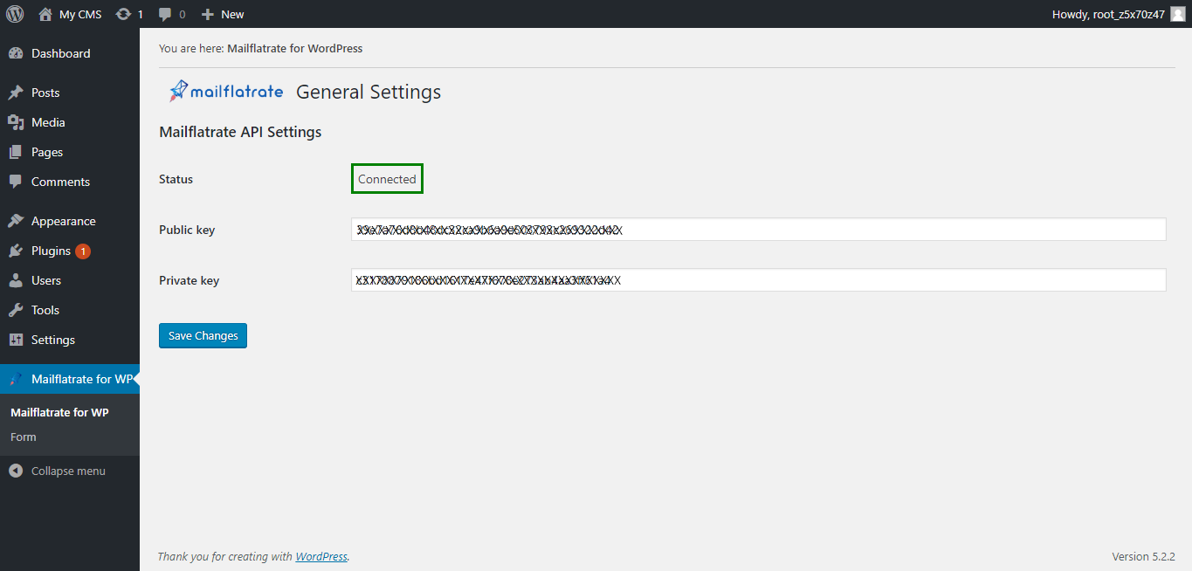Click the General Settings heading
Image resolution: width=1192 pixels, height=571 pixels.
tap(369, 92)
